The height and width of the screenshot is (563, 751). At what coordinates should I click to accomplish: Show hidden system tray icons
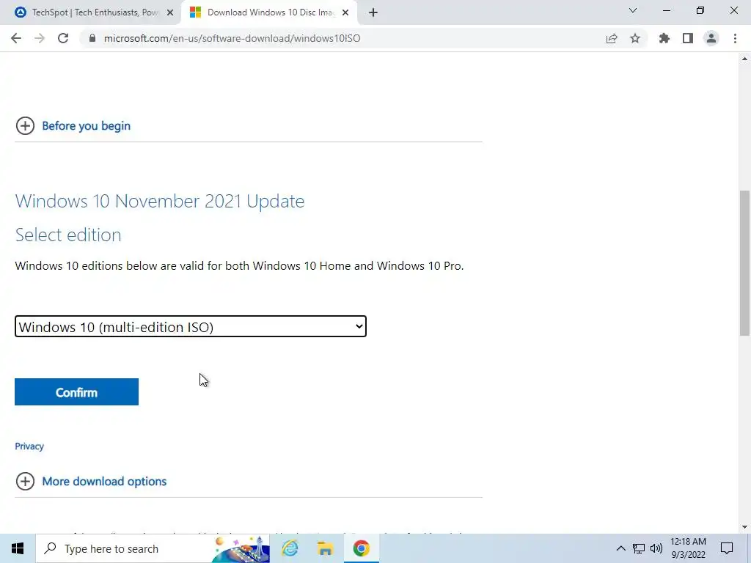pos(620,548)
